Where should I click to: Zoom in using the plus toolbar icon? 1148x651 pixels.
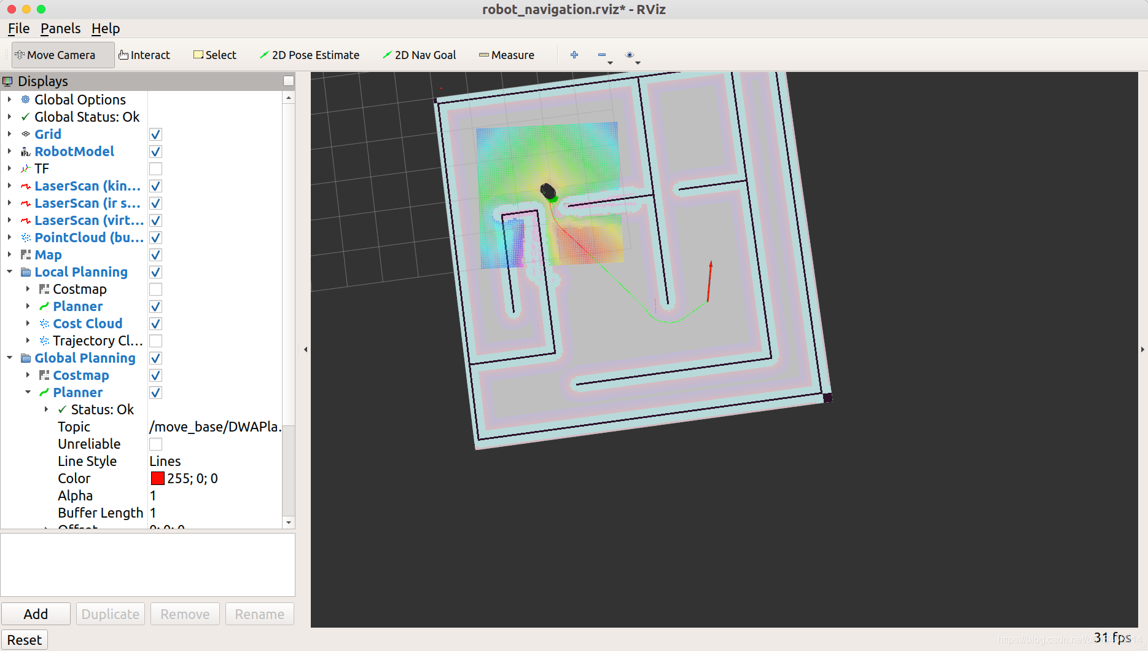pyautogui.click(x=574, y=55)
